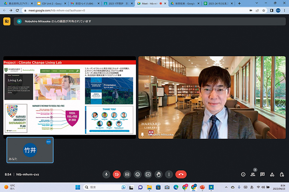Click the shared presentation slide
The width and height of the screenshot is (289, 192).
70,97
